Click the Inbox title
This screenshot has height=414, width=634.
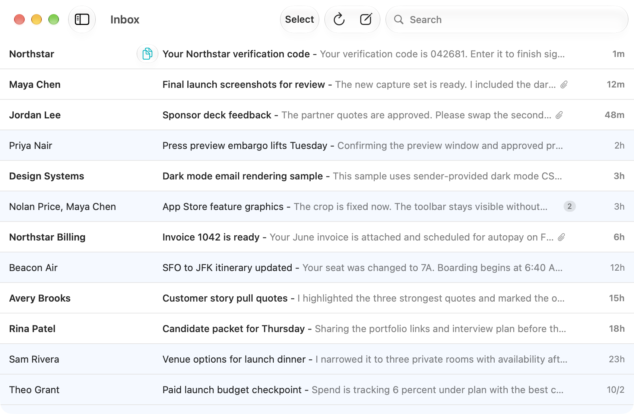click(x=125, y=19)
